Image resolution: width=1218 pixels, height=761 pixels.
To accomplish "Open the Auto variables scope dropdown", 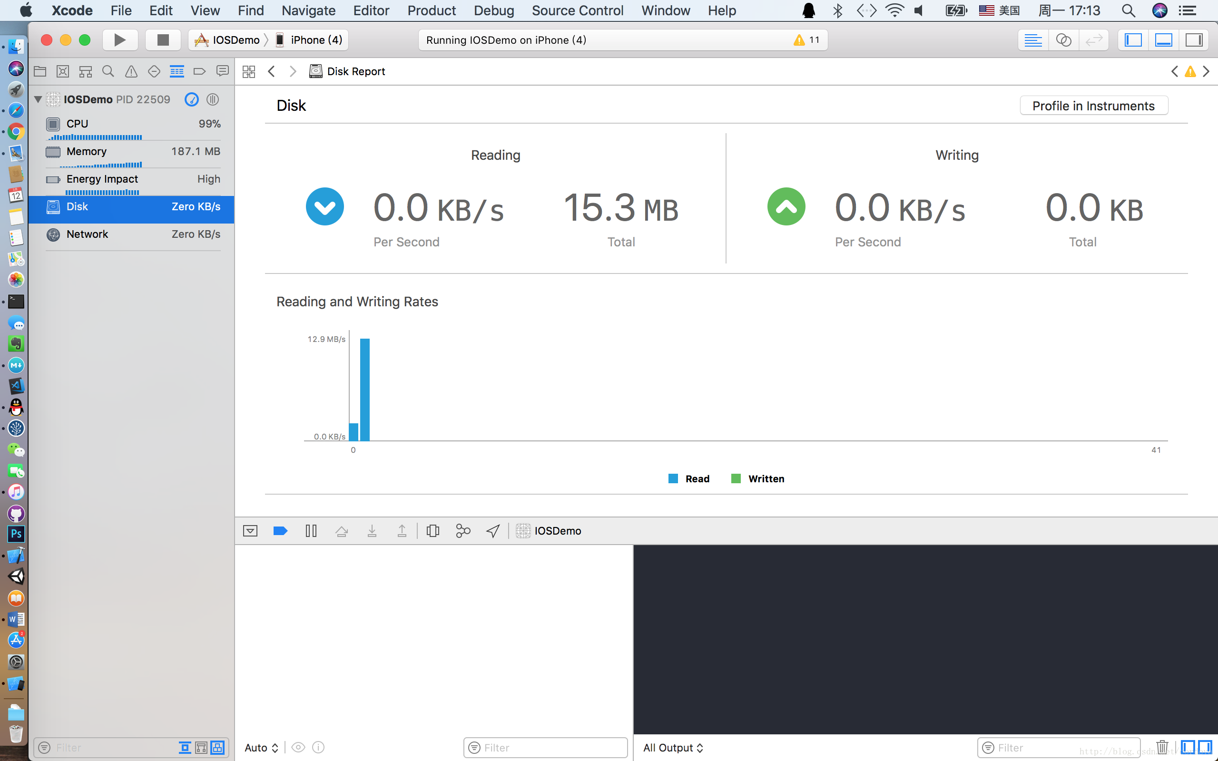I will 261,748.
